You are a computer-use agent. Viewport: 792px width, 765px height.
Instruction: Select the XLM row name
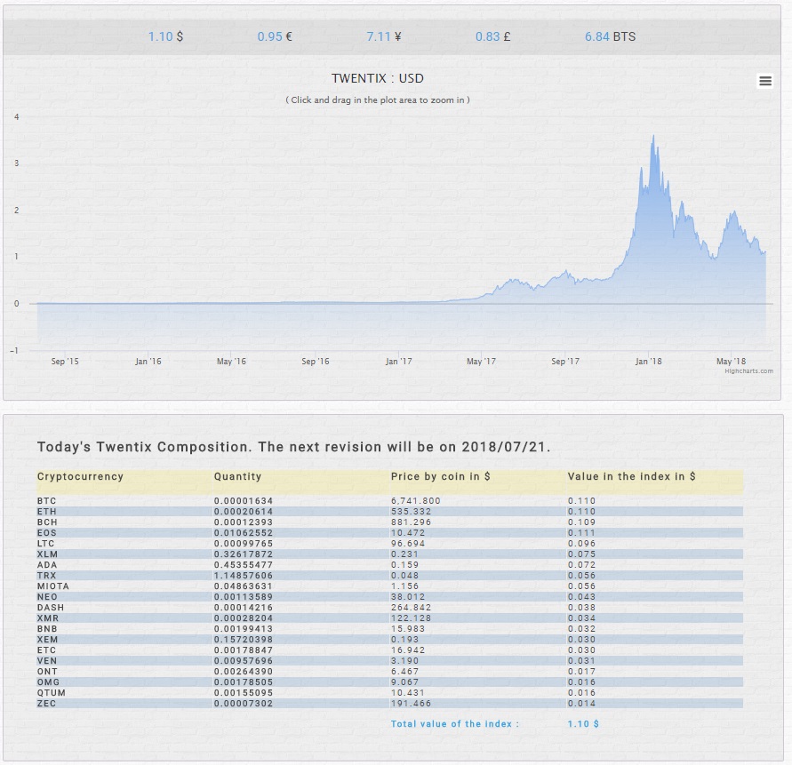tap(47, 554)
